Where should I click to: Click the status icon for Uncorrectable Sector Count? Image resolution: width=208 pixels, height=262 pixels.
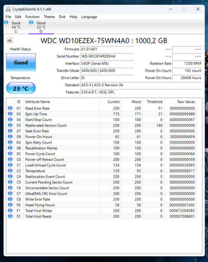10,188
